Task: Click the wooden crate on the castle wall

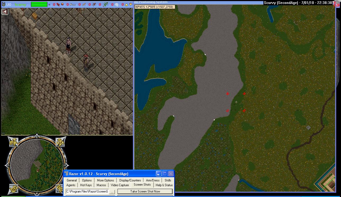Action: (x=35, y=16)
